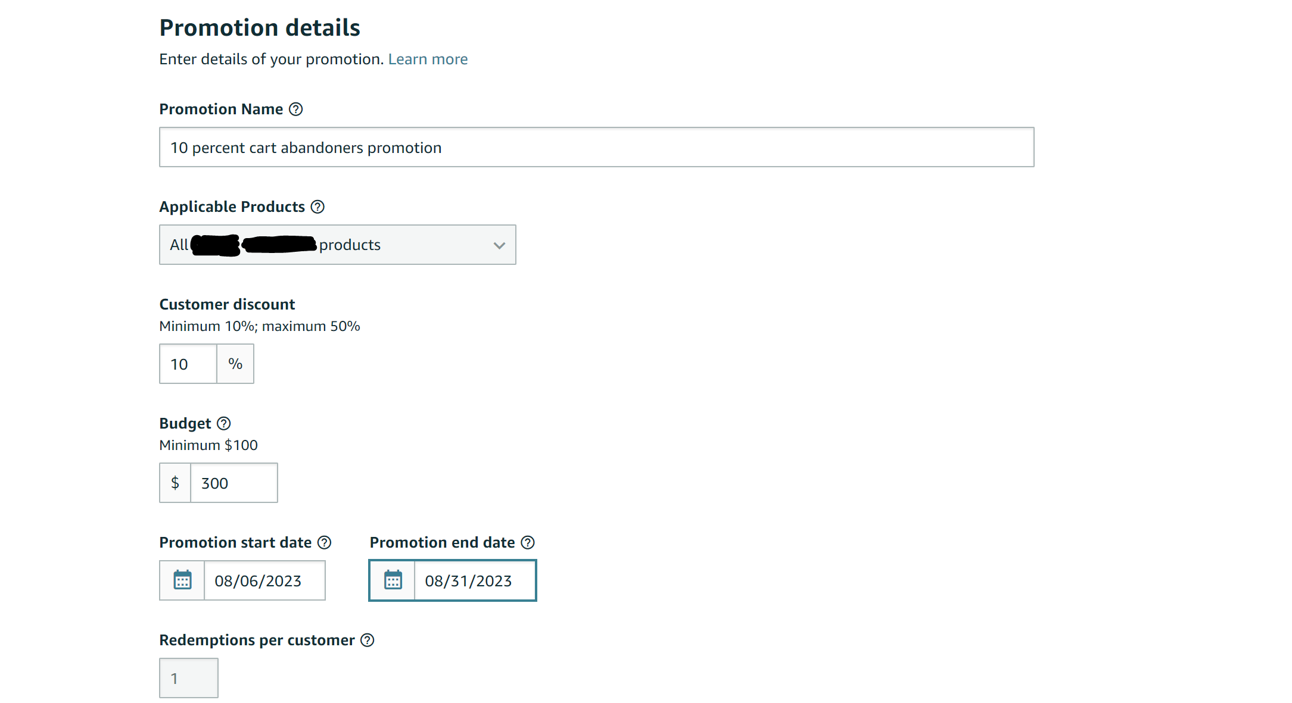Select the customer discount percentage field
The image size is (1292, 703).
tap(188, 364)
